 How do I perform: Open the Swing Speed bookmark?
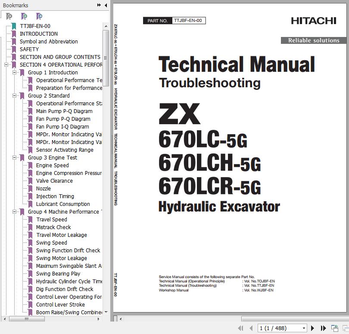coord(52,243)
